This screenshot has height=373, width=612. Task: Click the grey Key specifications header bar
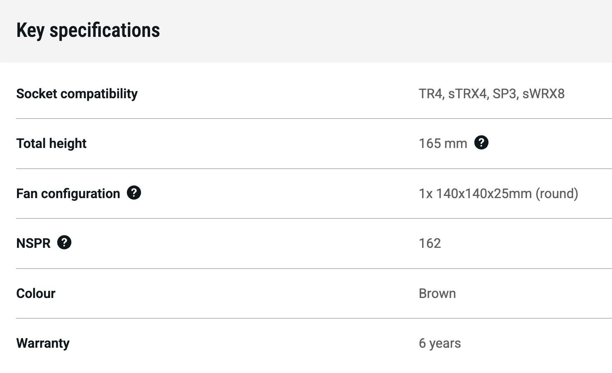(x=306, y=31)
